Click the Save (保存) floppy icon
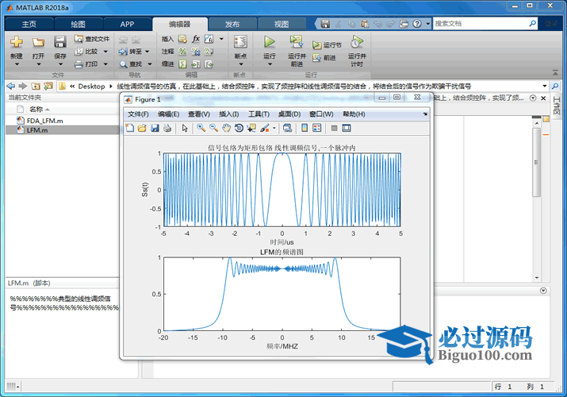The image size is (567, 397). tap(60, 42)
